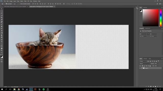Open the Properties panel flyout menu
163x91 pixels.
(162, 28)
